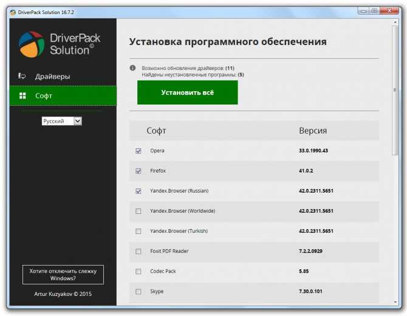Select the Софт menu item
The width and height of the screenshot is (407, 316).
63,96
